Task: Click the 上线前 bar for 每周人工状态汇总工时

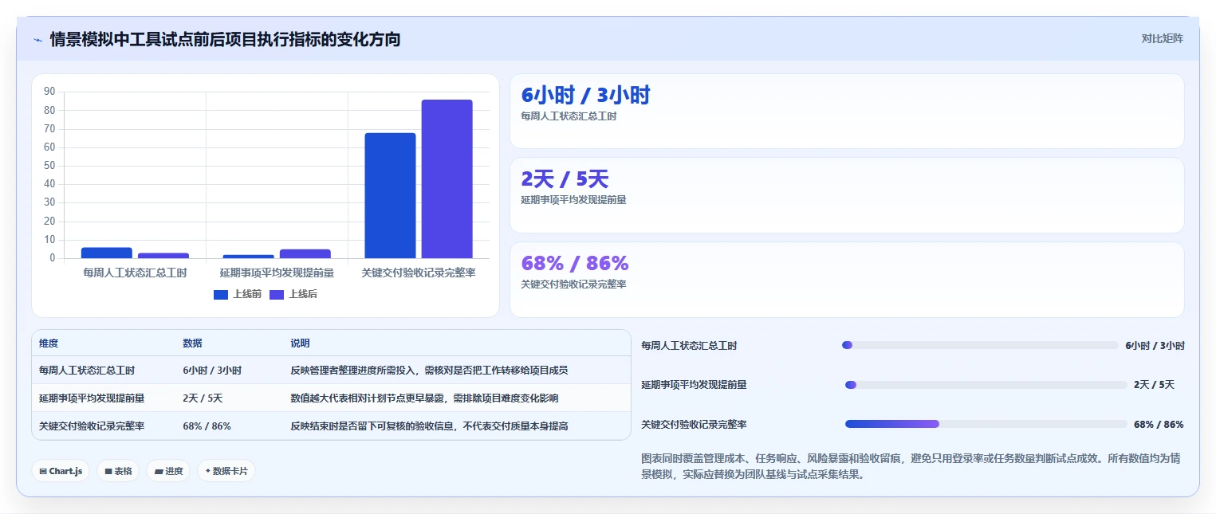Action: 106,253
